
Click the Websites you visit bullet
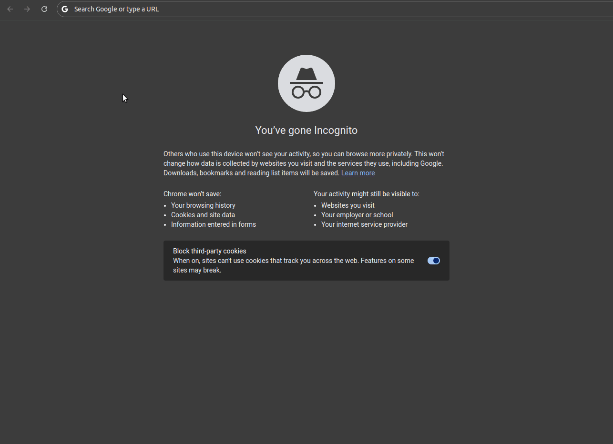[x=348, y=205]
